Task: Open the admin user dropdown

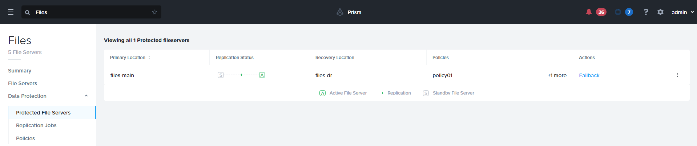Action: pyautogui.click(x=682, y=12)
